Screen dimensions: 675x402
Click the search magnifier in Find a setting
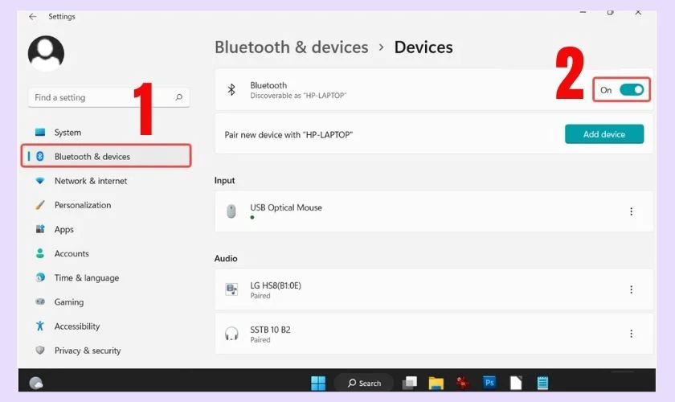pyautogui.click(x=179, y=97)
